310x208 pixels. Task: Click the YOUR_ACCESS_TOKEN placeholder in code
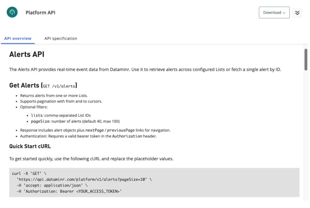click(98, 191)
